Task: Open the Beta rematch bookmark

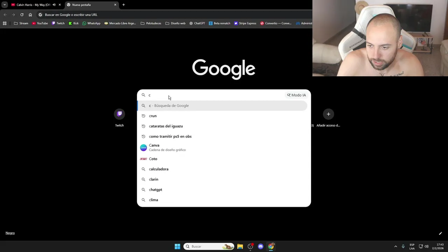Action: (219, 23)
